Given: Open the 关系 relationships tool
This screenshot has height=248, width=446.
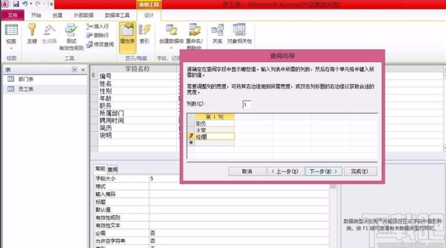Looking at the screenshot, I should 217,34.
